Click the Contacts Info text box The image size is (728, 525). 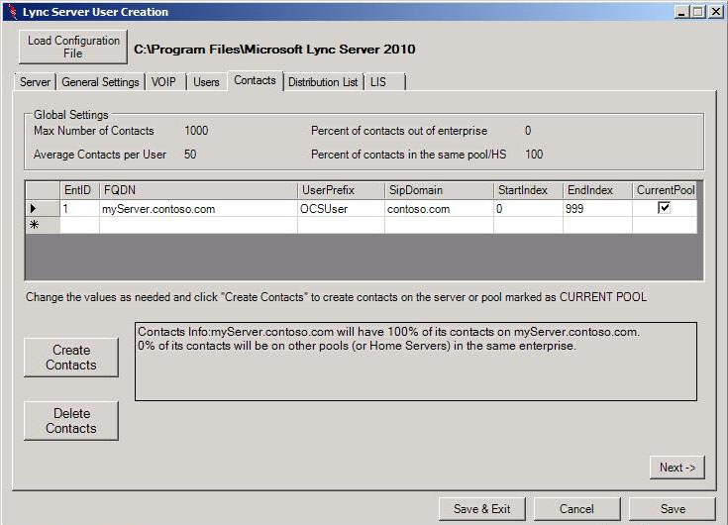click(x=416, y=362)
